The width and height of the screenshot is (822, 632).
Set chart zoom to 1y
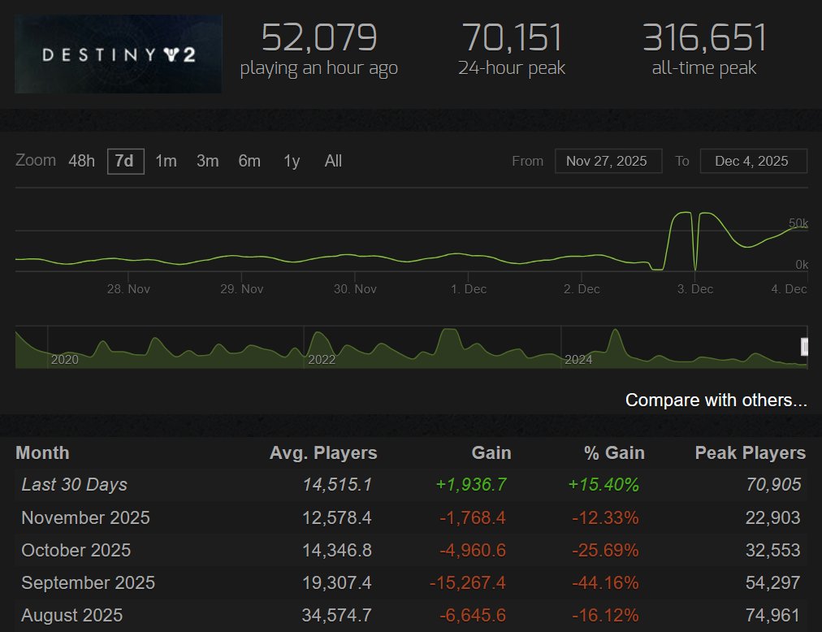coord(292,161)
